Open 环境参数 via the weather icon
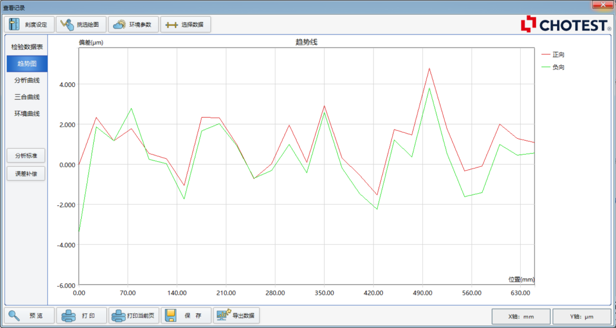Screen dimensions: 616x328 [x=119, y=24]
